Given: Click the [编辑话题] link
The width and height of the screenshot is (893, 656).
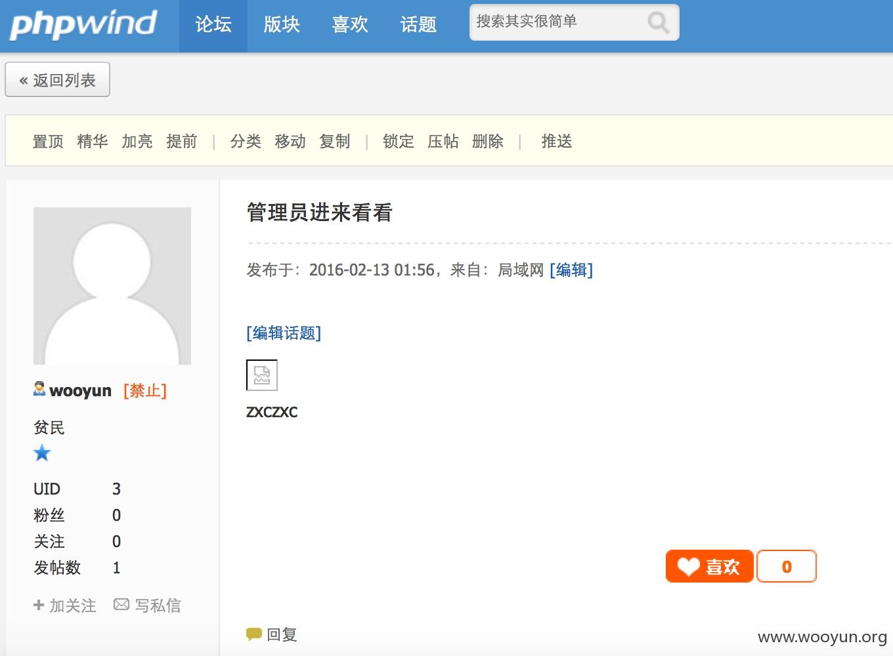Looking at the screenshot, I should pos(284,333).
